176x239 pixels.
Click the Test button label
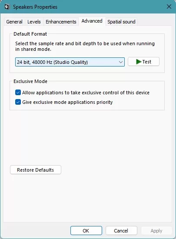147,62
